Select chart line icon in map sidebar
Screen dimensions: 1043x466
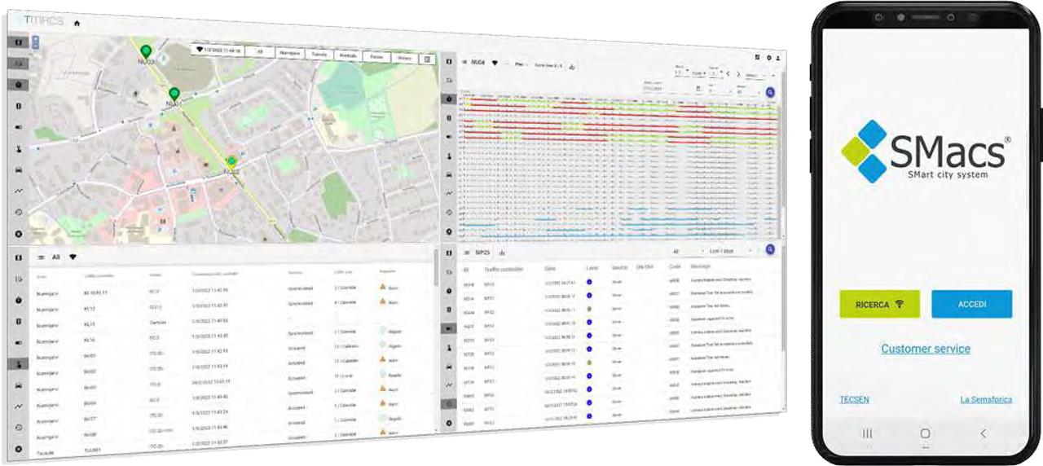click(18, 191)
